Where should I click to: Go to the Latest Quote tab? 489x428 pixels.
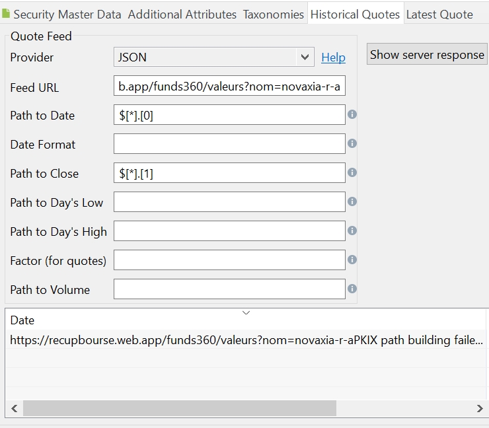439,15
